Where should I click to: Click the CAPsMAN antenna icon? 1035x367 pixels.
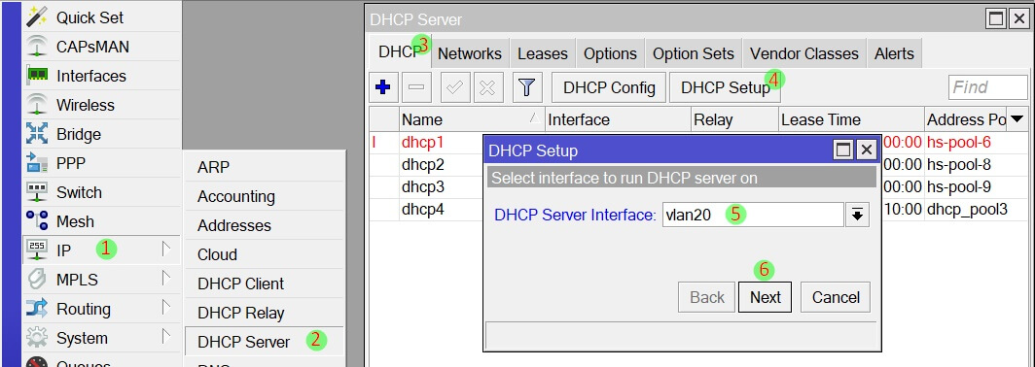37,47
